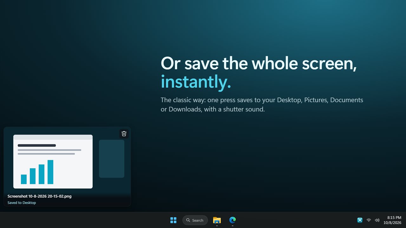Open Wi-Fi network settings in tray

point(369,220)
